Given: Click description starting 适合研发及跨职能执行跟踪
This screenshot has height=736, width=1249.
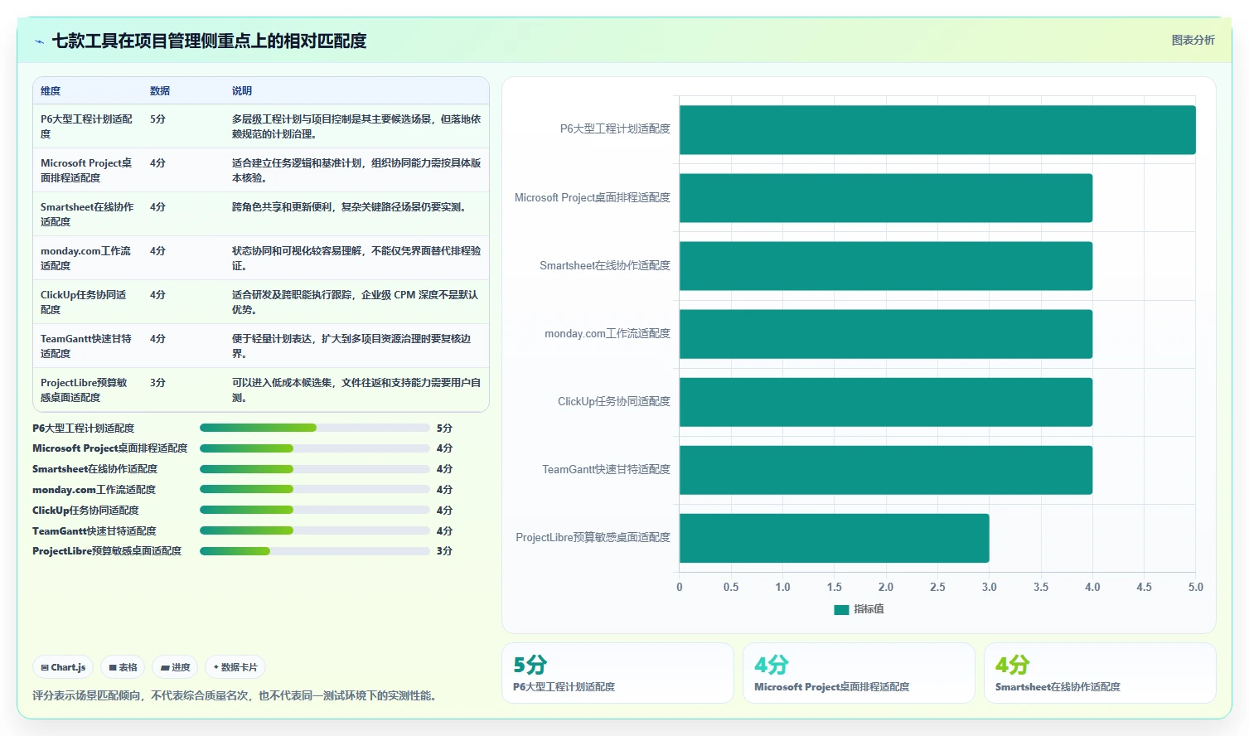Looking at the screenshot, I should tap(356, 303).
